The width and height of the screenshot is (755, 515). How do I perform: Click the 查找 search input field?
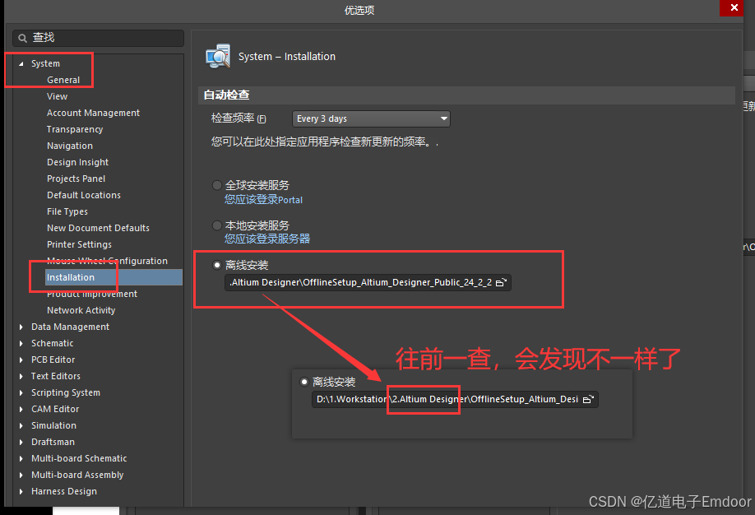(x=98, y=38)
